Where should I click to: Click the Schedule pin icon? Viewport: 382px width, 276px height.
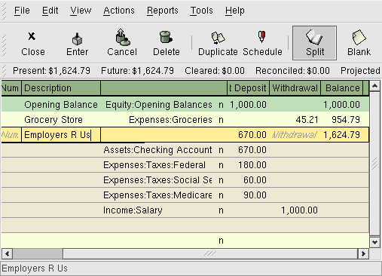(262, 37)
